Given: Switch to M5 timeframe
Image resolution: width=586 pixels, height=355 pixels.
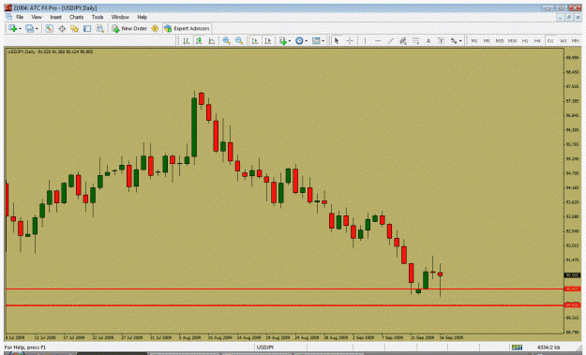Looking at the screenshot, I should (x=487, y=40).
